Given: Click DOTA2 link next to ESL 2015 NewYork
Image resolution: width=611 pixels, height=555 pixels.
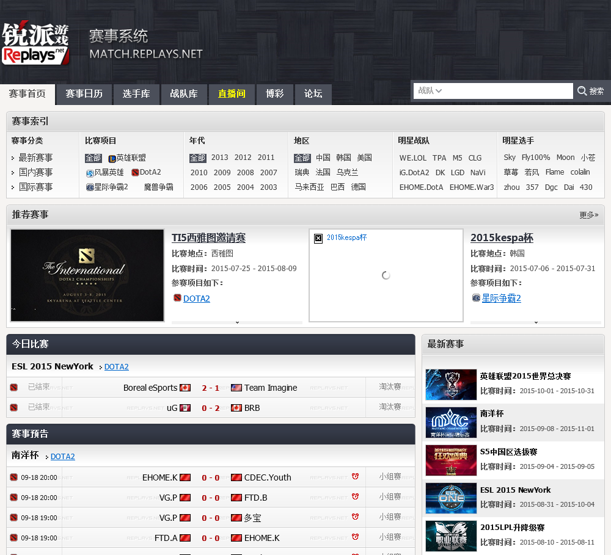Looking at the screenshot, I should pyautogui.click(x=117, y=367).
